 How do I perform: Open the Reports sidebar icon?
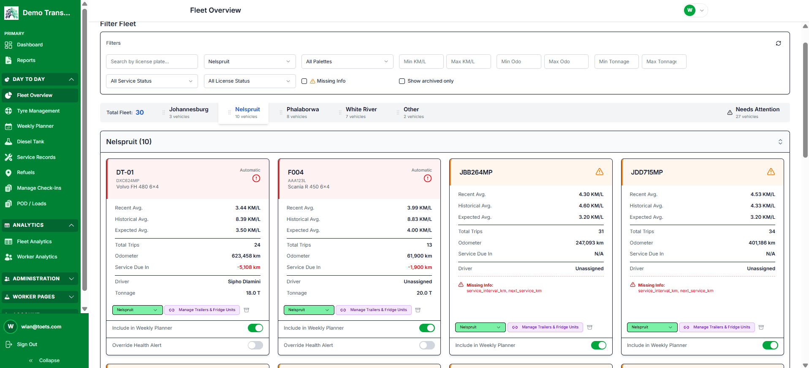click(x=8, y=60)
